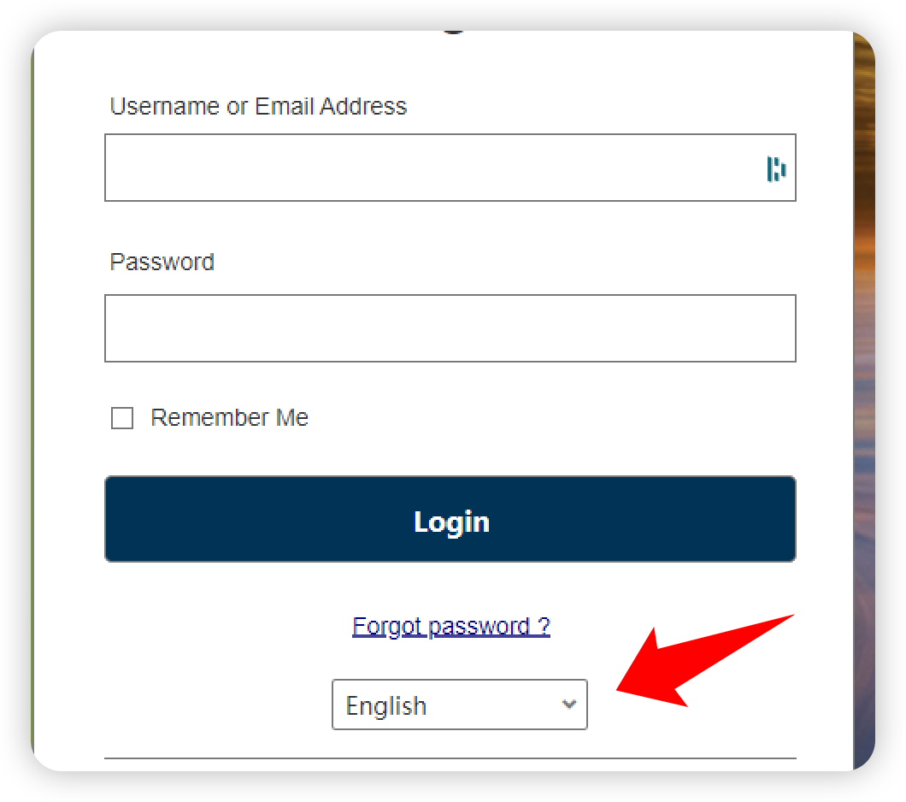Screen dimensions: 906x802
Task: Click the horizontal divider below language selector
Action: (x=450, y=758)
